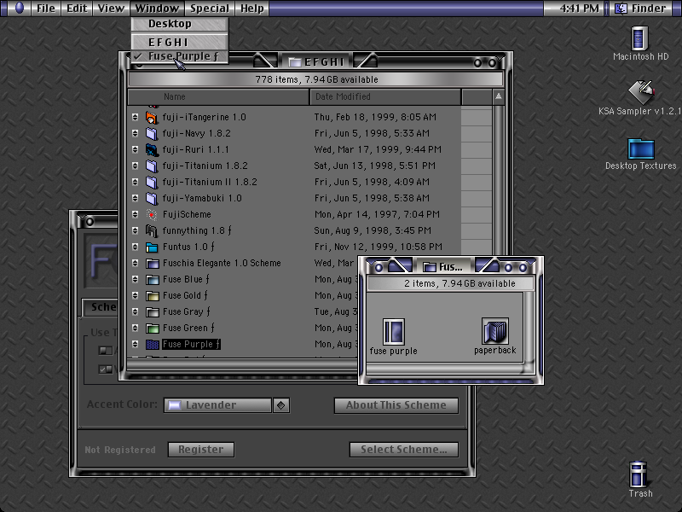The image size is (682, 512).
Task: Click the Lavender color swatch
Action: tap(175, 405)
